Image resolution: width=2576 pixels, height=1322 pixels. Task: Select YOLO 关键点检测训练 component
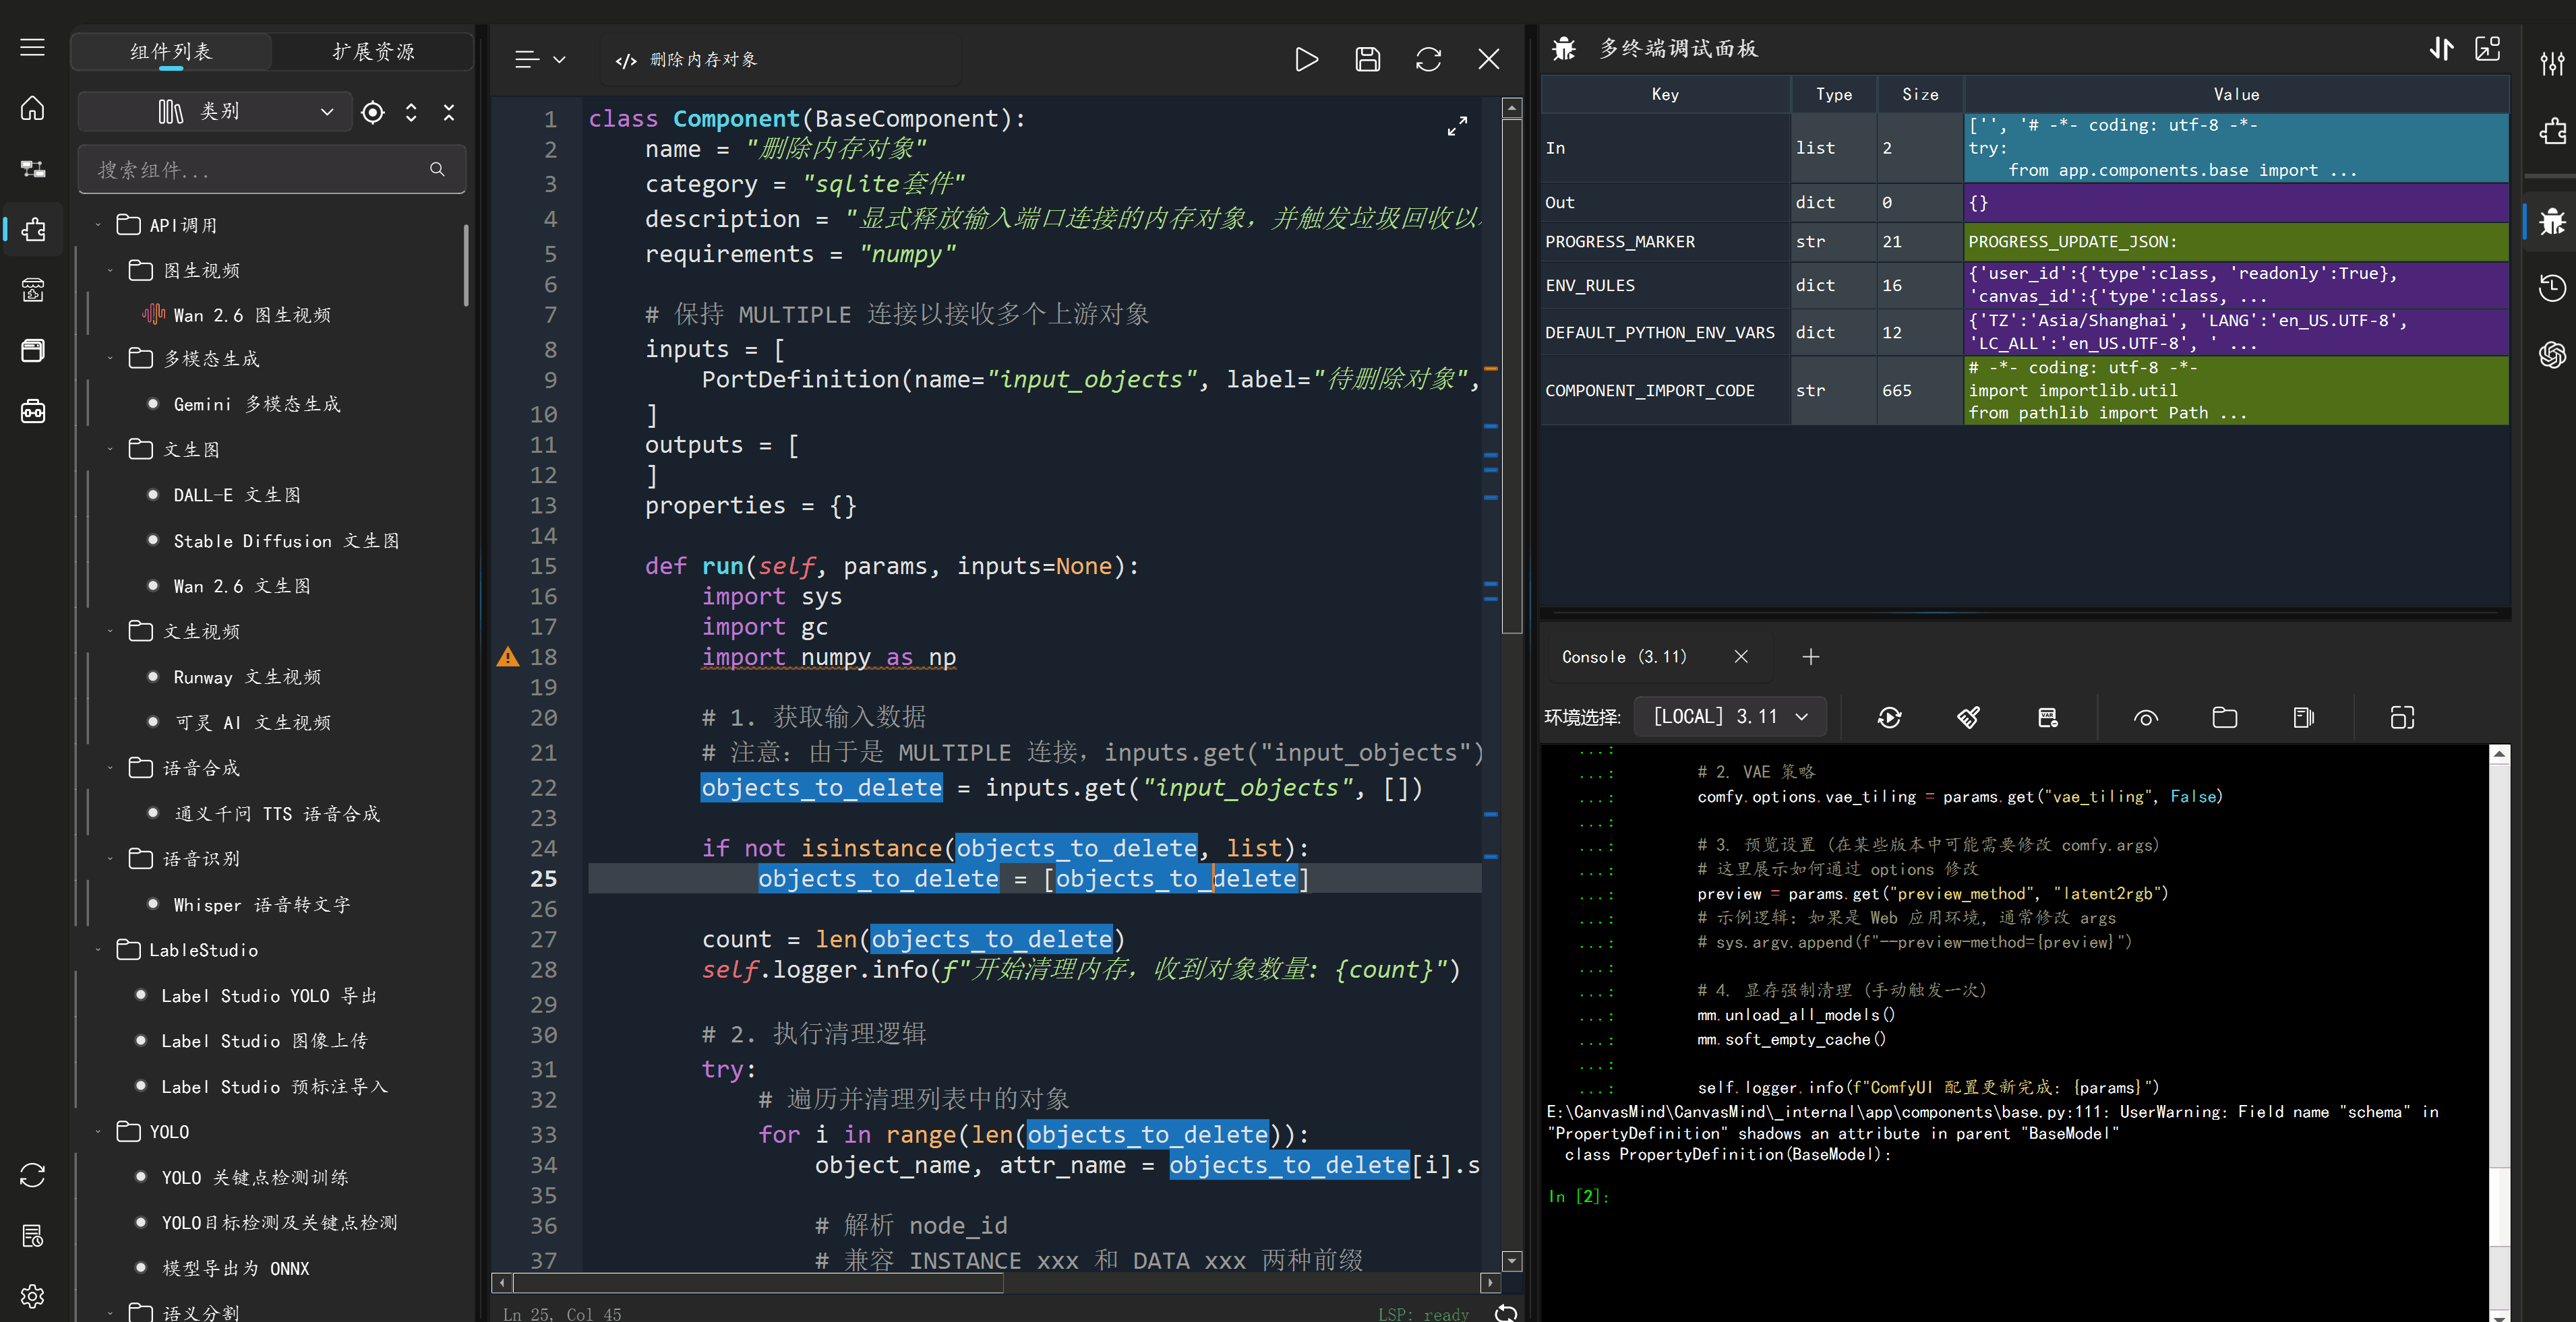click(255, 1177)
